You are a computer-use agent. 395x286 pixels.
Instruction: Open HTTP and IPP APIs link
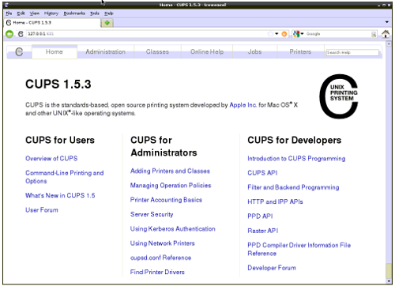275,201
